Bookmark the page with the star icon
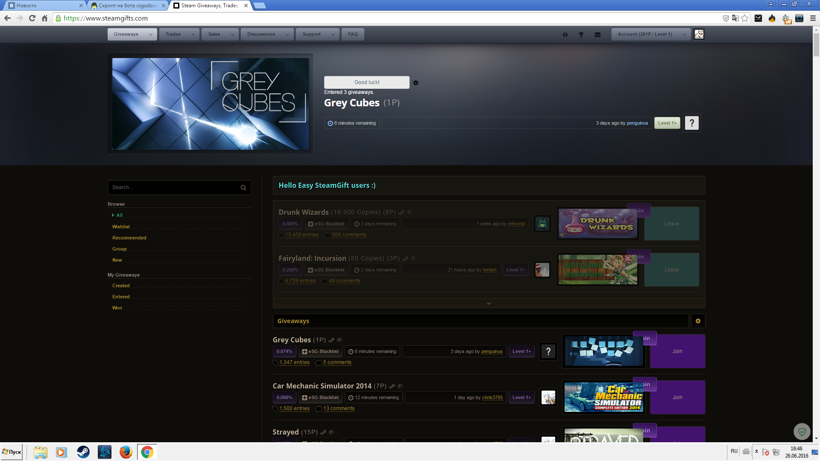Image resolution: width=820 pixels, height=461 pixels. click(x=745, y=18)
